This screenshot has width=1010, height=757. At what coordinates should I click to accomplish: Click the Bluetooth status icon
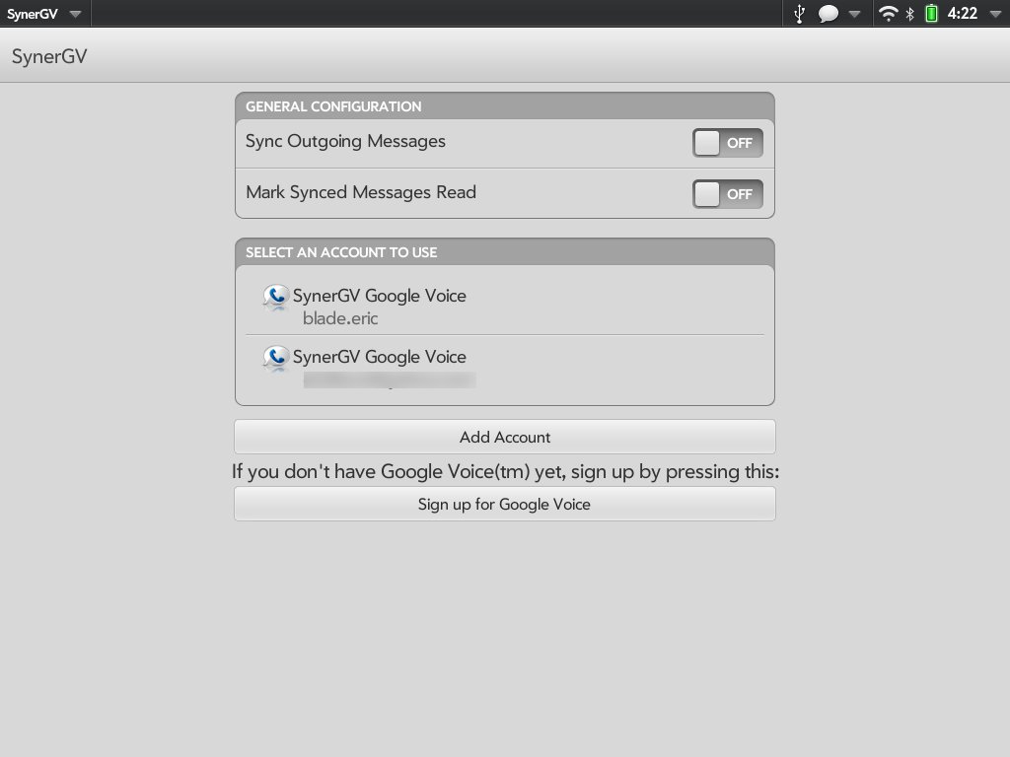(910, 14)
